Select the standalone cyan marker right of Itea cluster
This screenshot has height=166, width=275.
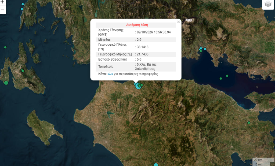pyautogui.click(x=205, y=49)
